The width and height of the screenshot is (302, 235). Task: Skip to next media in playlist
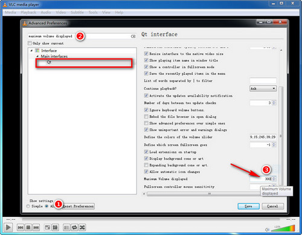[36, 228]
